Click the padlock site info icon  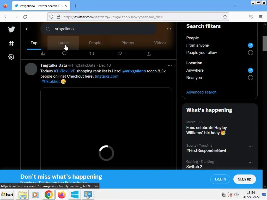[x=59, y=17]
